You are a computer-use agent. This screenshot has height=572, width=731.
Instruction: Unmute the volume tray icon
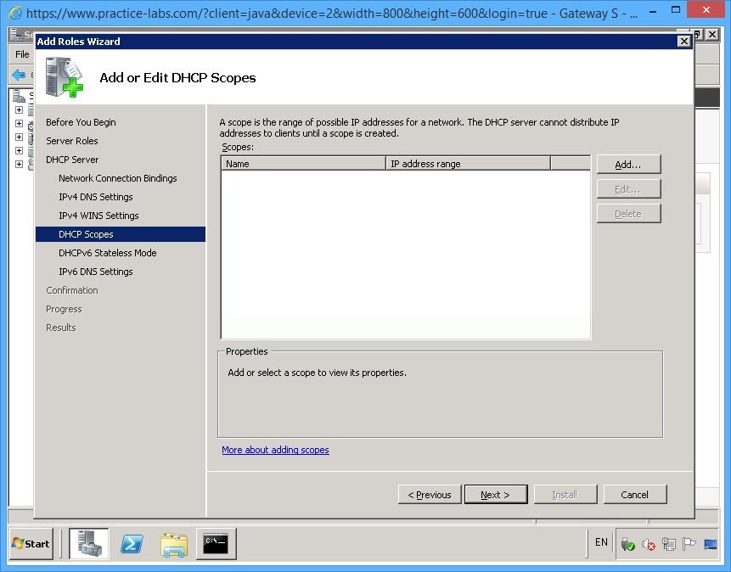[x=649, y=543]
